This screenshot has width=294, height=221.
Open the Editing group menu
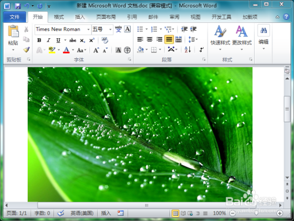point(263,37)
